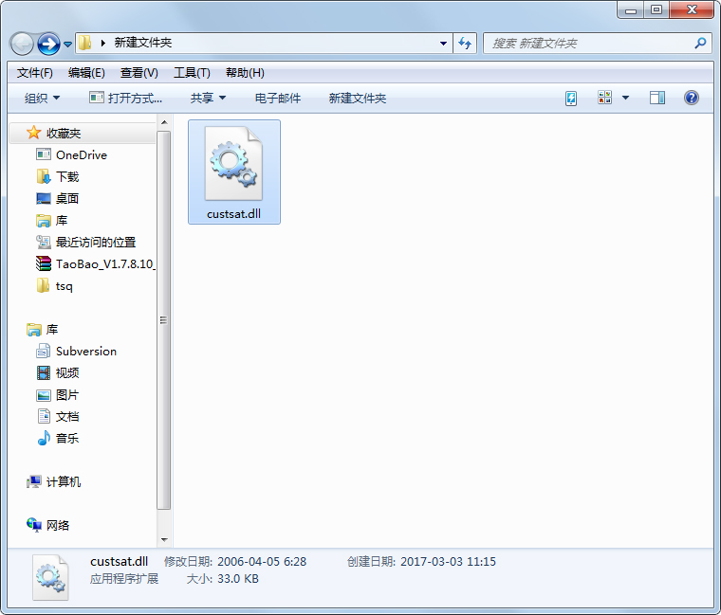This screenshot has width=721, height=615.
Task: Click the lightning-bolt toolbar icon
Action: click(571, 98)
